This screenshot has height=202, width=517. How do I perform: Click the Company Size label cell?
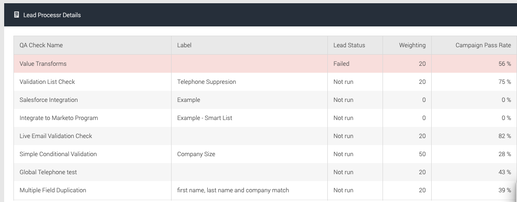click(249, 154)
